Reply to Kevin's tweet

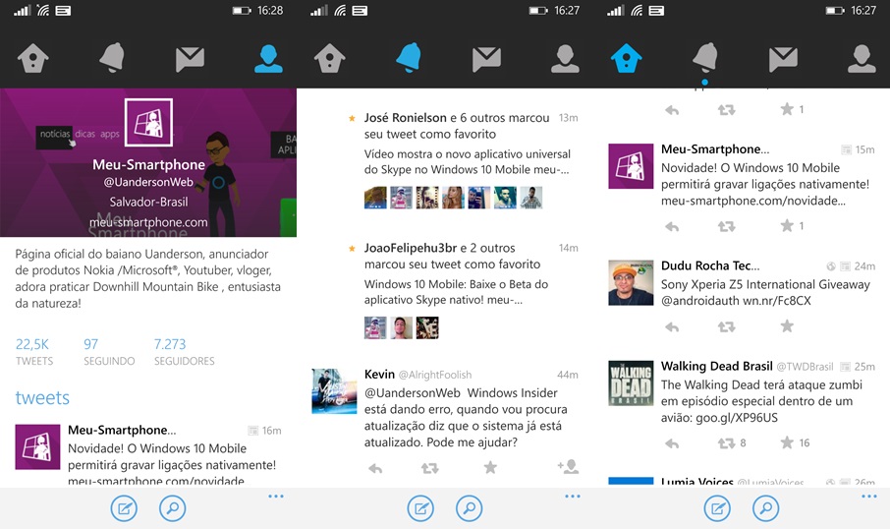[375, 468]
